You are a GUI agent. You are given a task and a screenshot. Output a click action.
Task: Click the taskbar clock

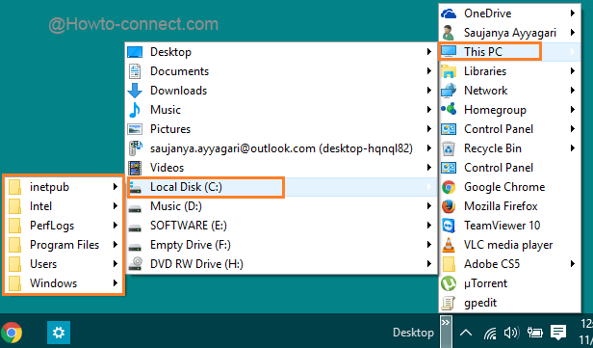[586, 332]
